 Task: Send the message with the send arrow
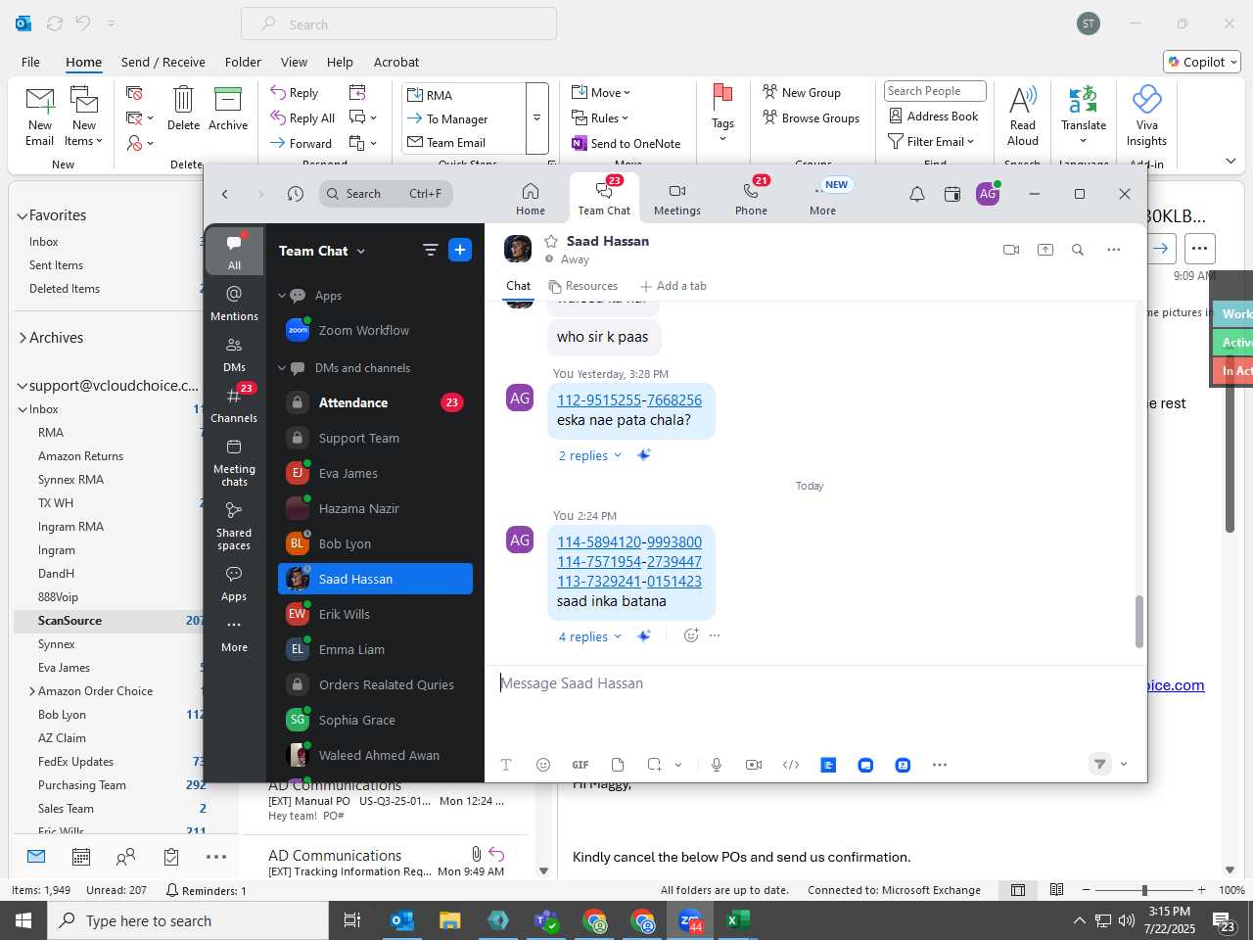pyautogui.click(x=1100, y=764)
